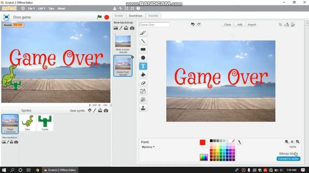Image resolution: width=309 pixels, height=173 pixels.
Task: Select the Stage thumbnail
Action: pyautogui.click(x=10, y=124)
